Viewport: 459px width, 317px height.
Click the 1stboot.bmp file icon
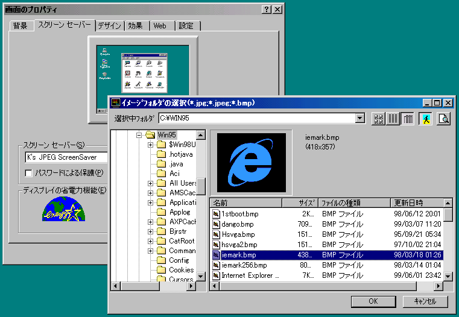click(x=216, y=214)
